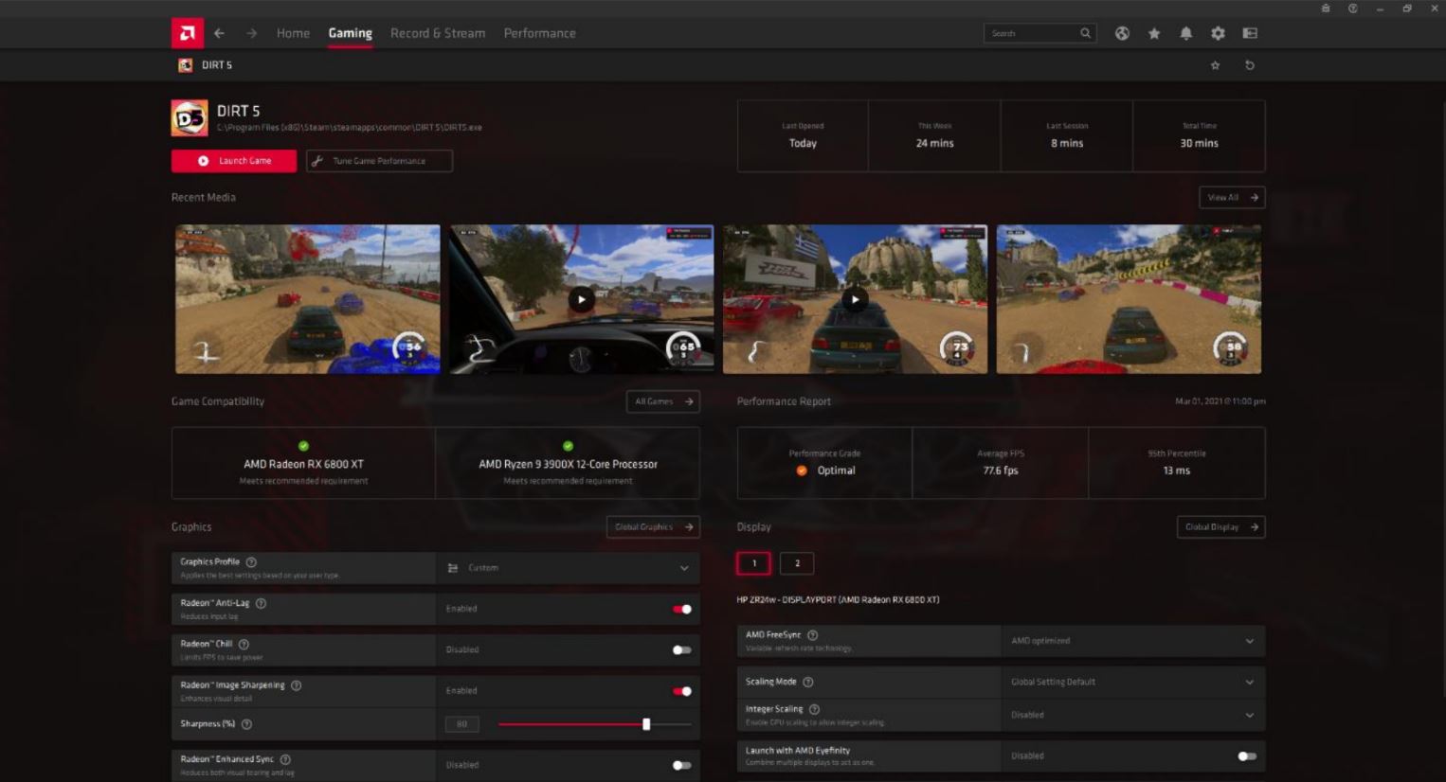Enable Radeon Enhanced Sync toggle

tap(682, 765)
